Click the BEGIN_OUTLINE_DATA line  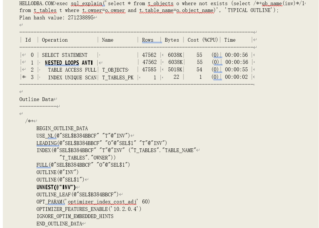point(62,128)
